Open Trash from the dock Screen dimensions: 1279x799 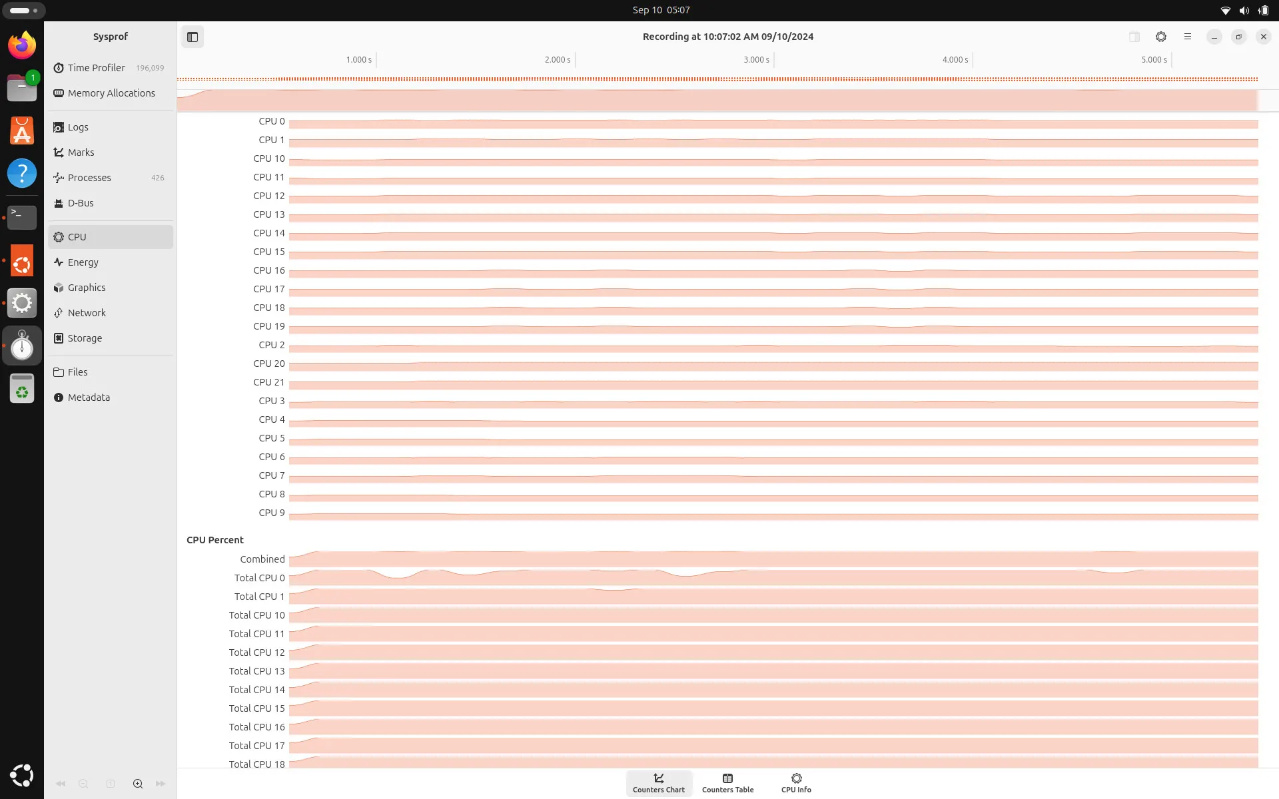click(x=22, y=388)
